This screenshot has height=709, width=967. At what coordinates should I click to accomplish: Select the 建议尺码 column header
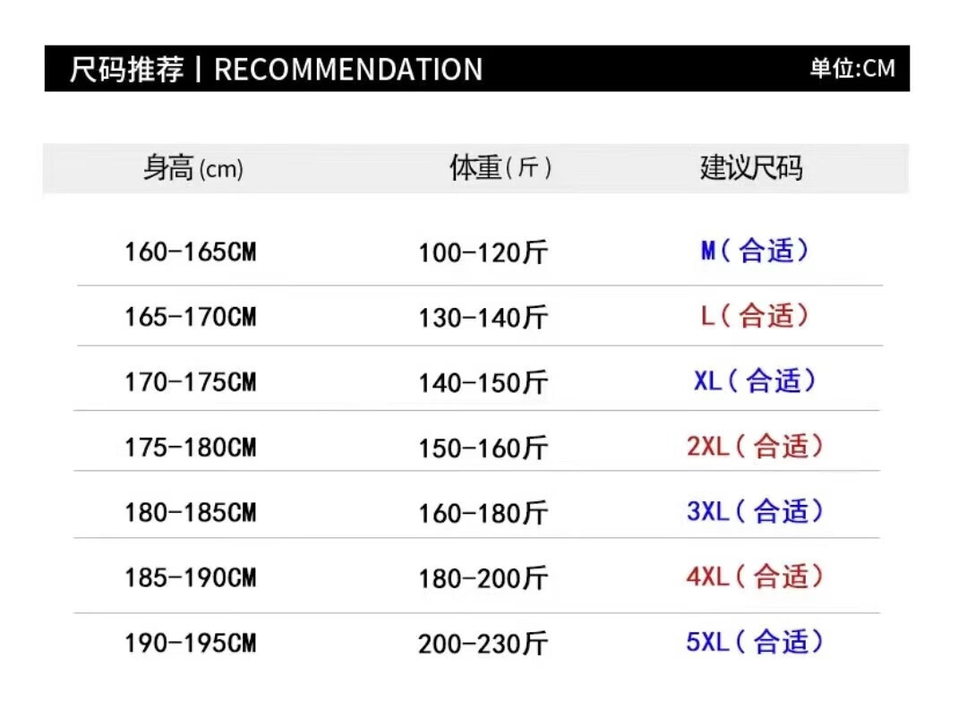751,167
